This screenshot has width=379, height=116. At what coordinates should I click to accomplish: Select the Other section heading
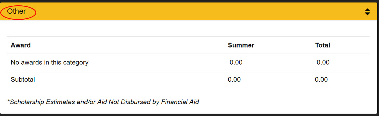coord(17,11)
